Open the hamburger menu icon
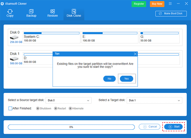Viewport: 191px width, 138px height. (x=170, y=4)
